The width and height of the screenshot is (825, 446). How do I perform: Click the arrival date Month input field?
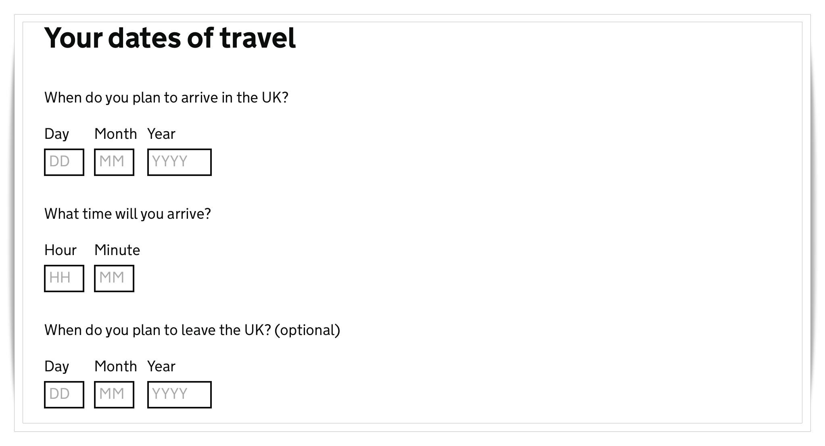pyautogui.click(x=114, y=162)
